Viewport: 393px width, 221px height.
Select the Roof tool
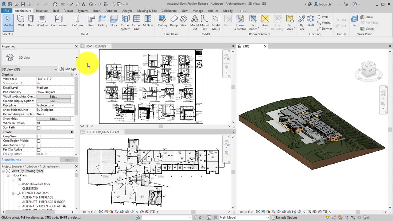(x=91, y=21)
